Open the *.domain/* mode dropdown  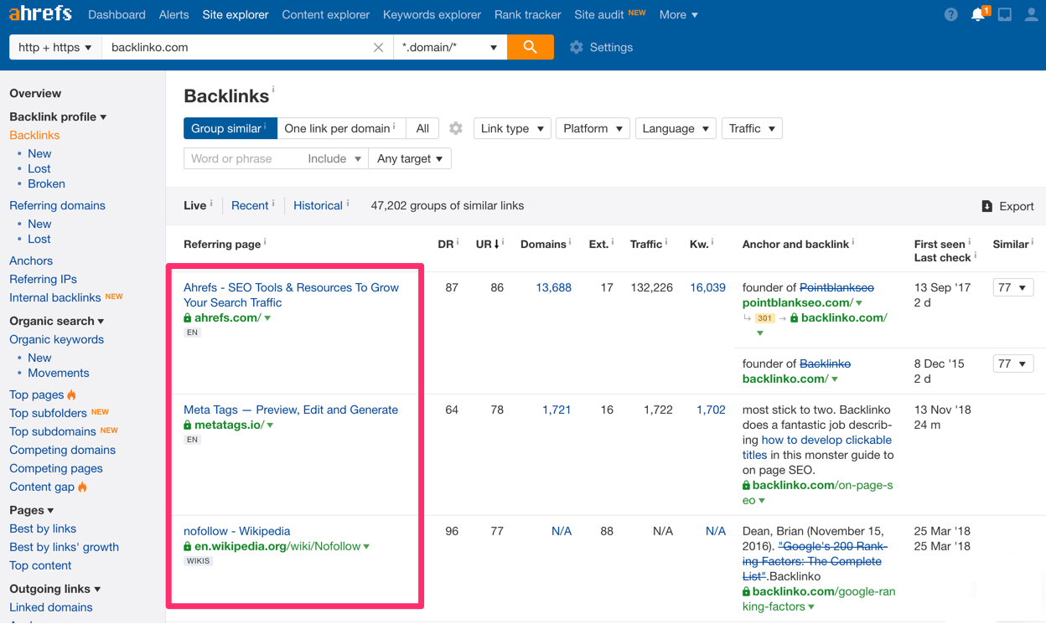(x=450, y=48)
